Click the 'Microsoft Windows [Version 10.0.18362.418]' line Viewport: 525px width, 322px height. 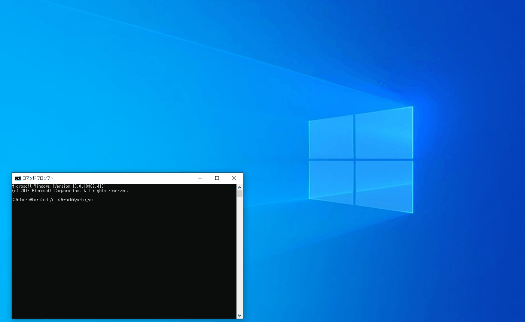(x=59, y=186)
